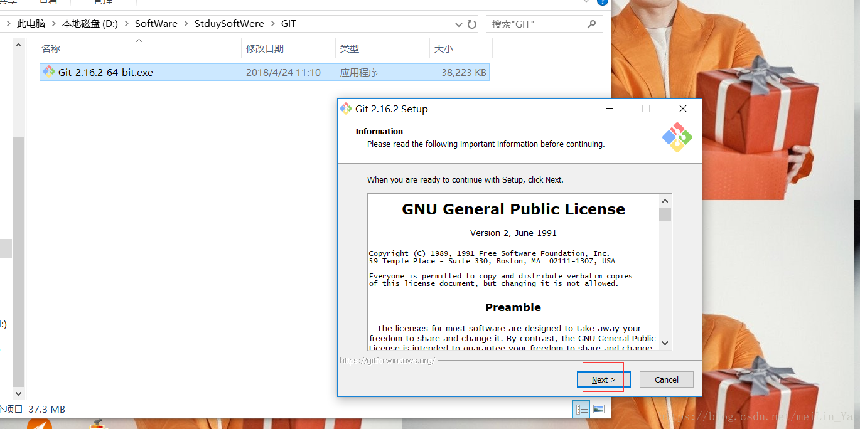Click 2018/4/24 11:10 date cell
Image resolution: width=860 pixels, height=429 pixels.
(283, 72)
